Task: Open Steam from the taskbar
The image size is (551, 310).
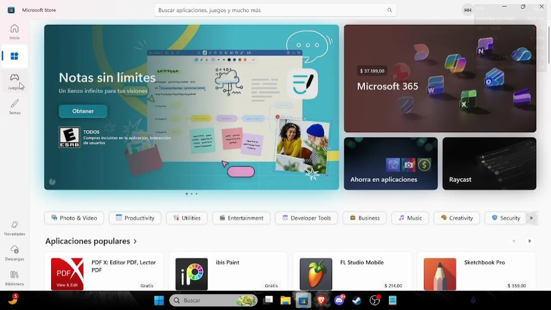Action: 357,300
